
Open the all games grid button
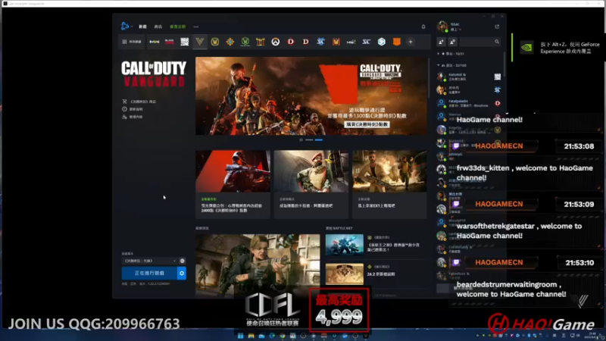tap(132, 42)
